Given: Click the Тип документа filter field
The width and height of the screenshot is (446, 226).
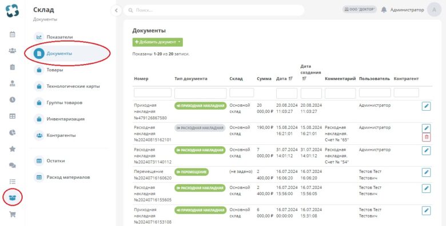Looking at the screenshot, I should coord(201,93).
